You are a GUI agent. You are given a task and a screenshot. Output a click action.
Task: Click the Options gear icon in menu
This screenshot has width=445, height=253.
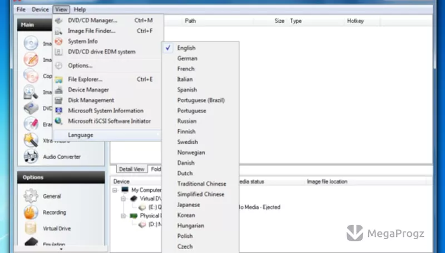click(59, 65)
